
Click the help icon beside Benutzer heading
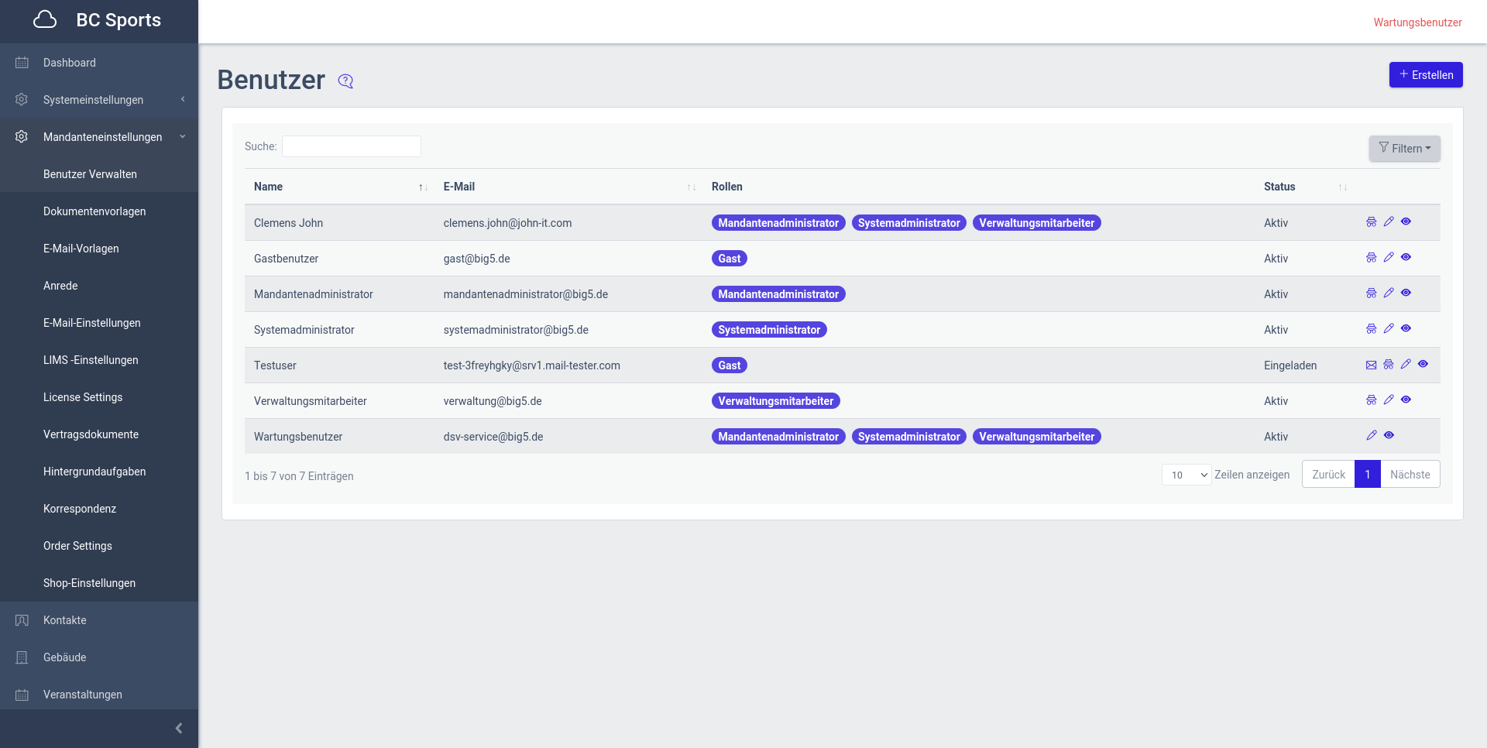click(345, 81)
